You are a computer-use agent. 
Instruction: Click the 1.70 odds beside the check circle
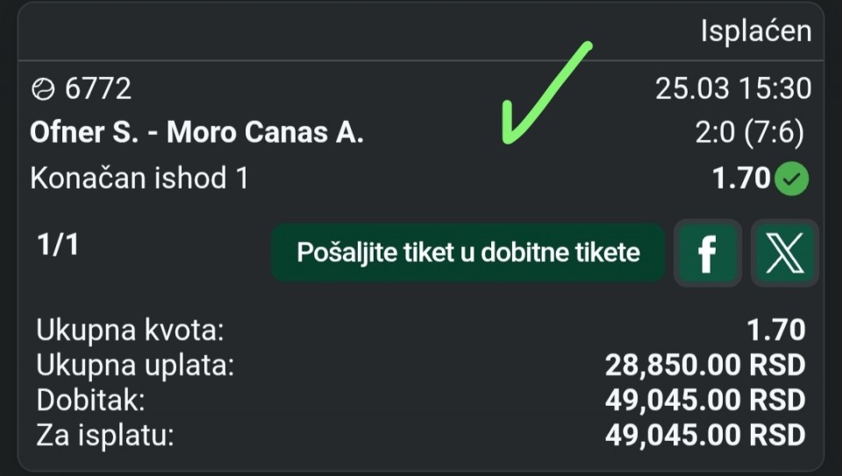coord(741,180)
